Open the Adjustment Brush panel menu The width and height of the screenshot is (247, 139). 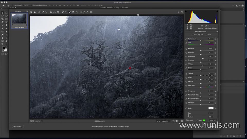click(x=217, y=31)
